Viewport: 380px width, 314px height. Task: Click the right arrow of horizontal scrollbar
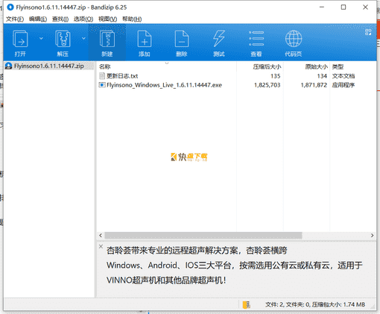(x=372, y=235)
